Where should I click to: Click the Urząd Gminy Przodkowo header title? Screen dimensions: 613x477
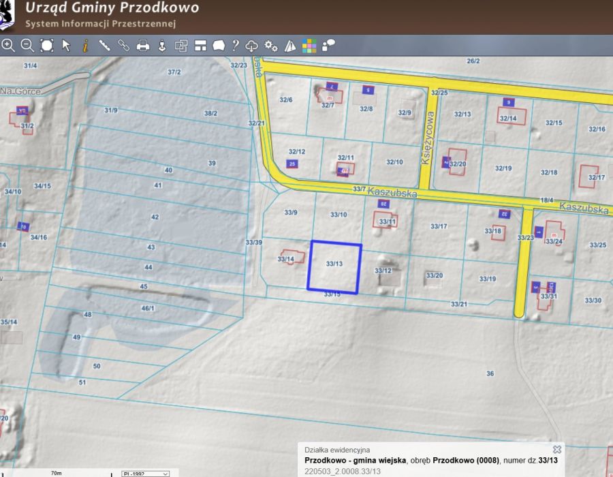coord(112,8)
